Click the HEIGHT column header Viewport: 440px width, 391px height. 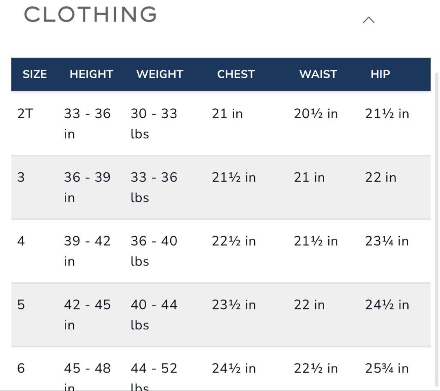click(x=91, y=74)
